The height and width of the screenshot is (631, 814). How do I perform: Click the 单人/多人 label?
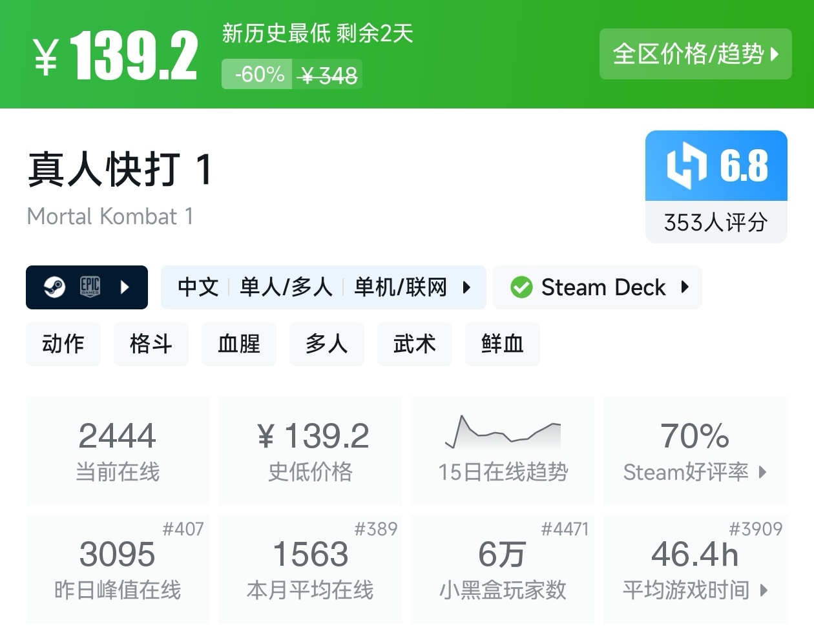286,287
